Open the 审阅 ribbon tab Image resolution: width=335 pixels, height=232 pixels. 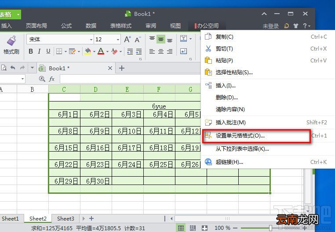coord(151,26)
